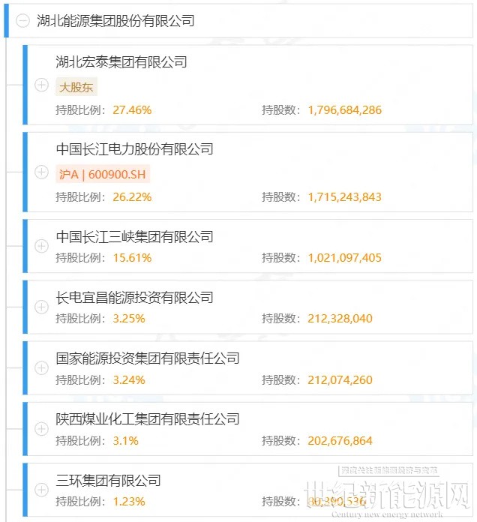This screenshot has width=477, height=522.
Task: Expand the 中国长江电力股份有限公司 node
Action: pos(41,172)
